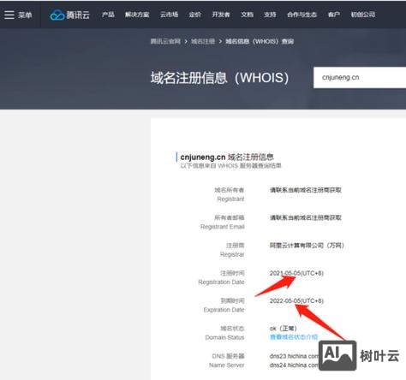Click the expiration date 2022-05-05(UTC+8)
The width and height of the screenshot is (406, 380).
click(x=296, y=301)
